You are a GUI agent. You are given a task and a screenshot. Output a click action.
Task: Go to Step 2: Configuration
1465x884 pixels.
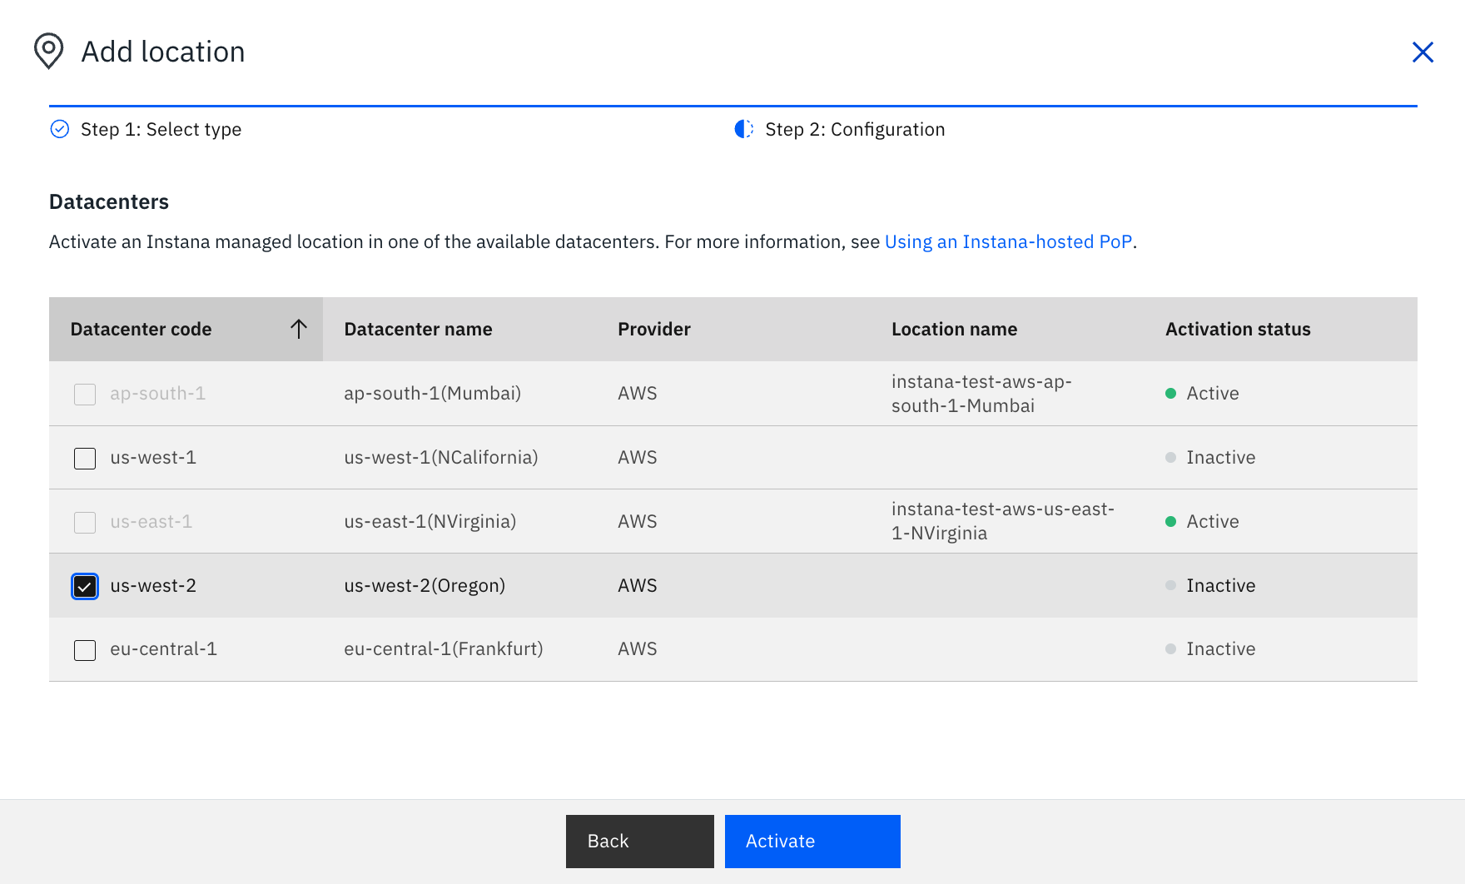[x=855, y=129]
